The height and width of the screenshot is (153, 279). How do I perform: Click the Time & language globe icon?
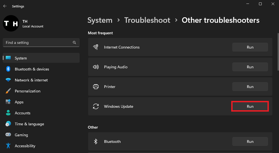tap(8, 124)
